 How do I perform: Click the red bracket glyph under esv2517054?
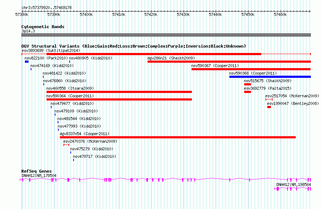(x=269, y=99)
